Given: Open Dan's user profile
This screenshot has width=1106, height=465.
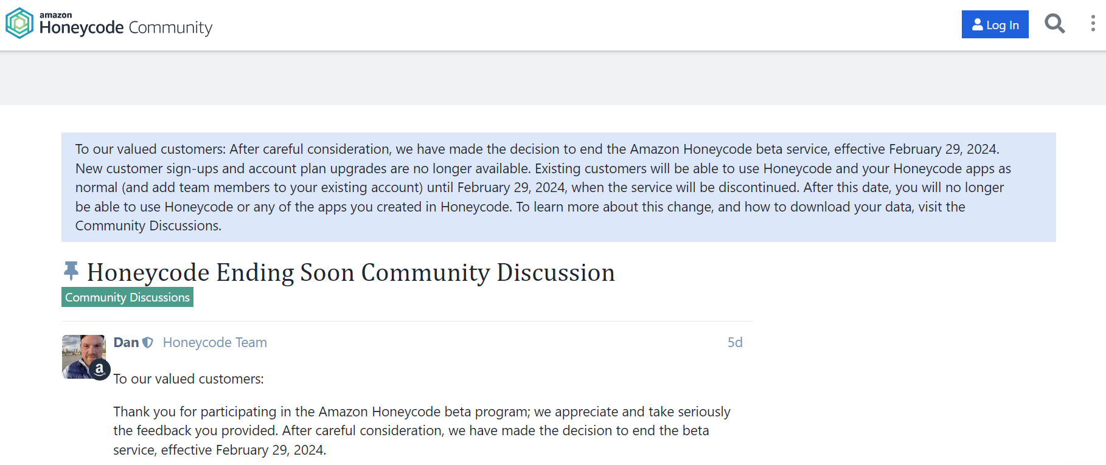Looking at the screenshot, I should click(126, 342).
